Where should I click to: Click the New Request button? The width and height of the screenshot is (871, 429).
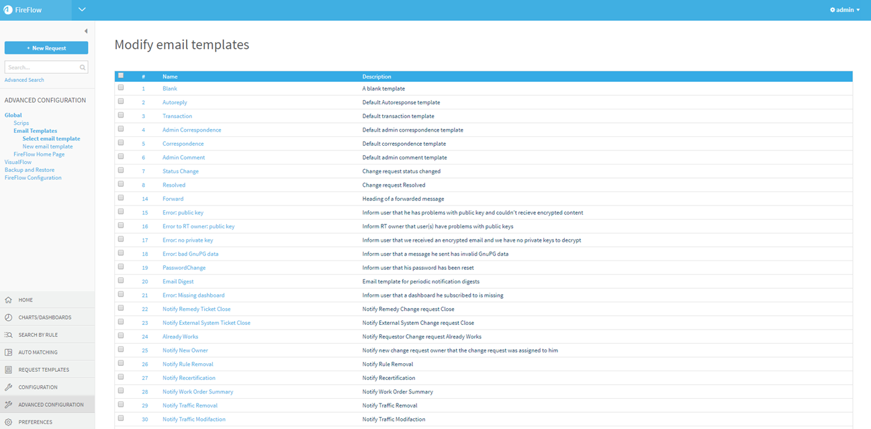[46, 48]
